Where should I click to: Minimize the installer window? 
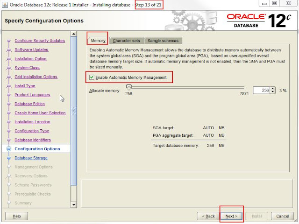[264, 3]
